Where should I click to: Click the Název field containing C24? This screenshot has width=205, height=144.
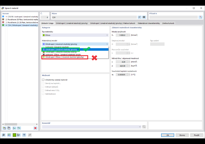tap(94, 17)
